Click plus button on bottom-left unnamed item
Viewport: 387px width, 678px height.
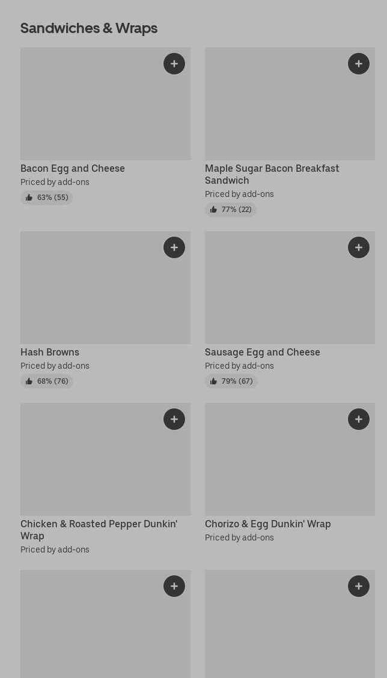[x=174, y=586]
